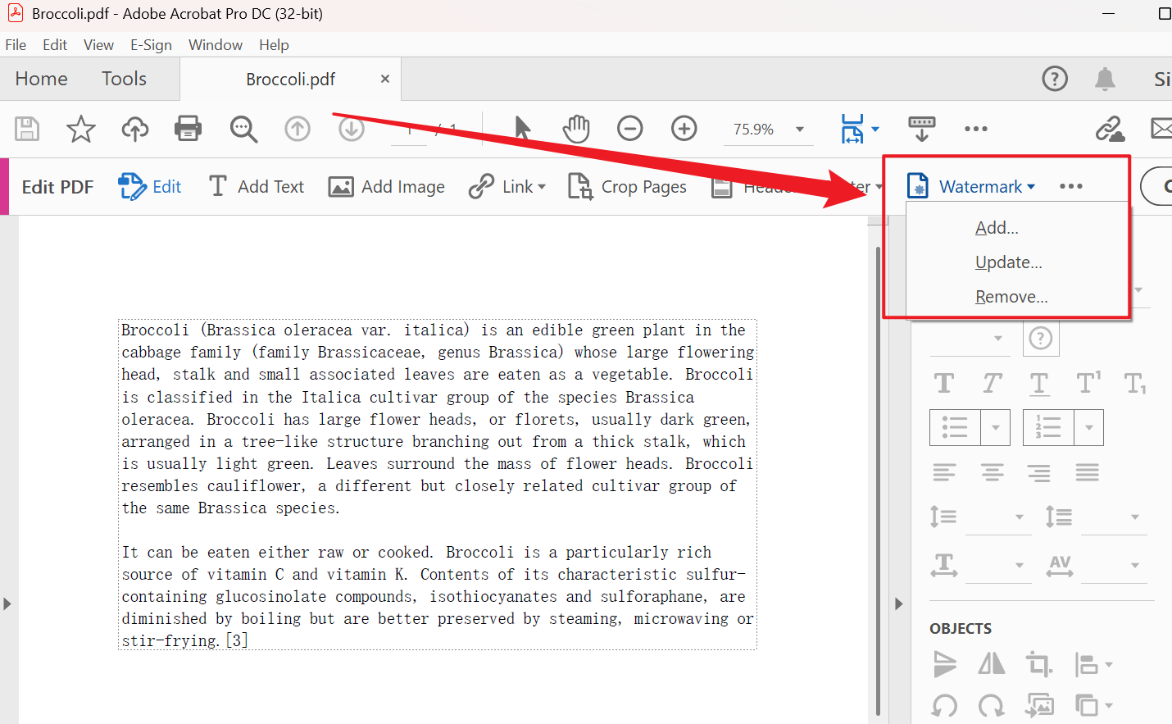1172x724 pixels.
Task: Center-align the paragraph text
Action: click(x=992, y=472)
